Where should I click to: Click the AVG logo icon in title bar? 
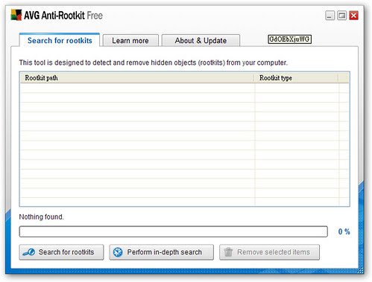click(16, 15)
